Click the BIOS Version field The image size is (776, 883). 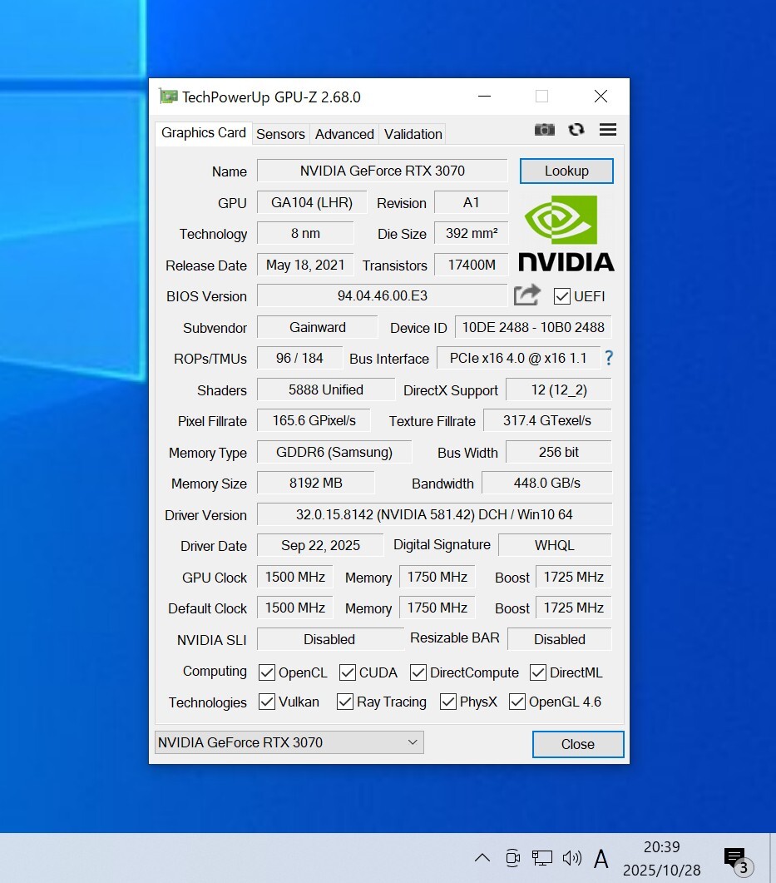pyautogui.click(x=382, y=296)
